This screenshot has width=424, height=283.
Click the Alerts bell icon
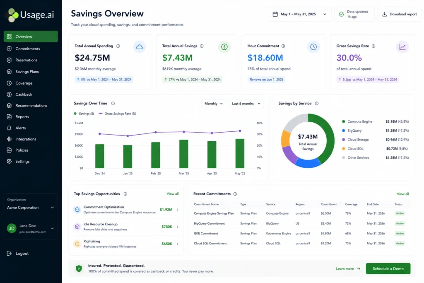coord(9,128)
